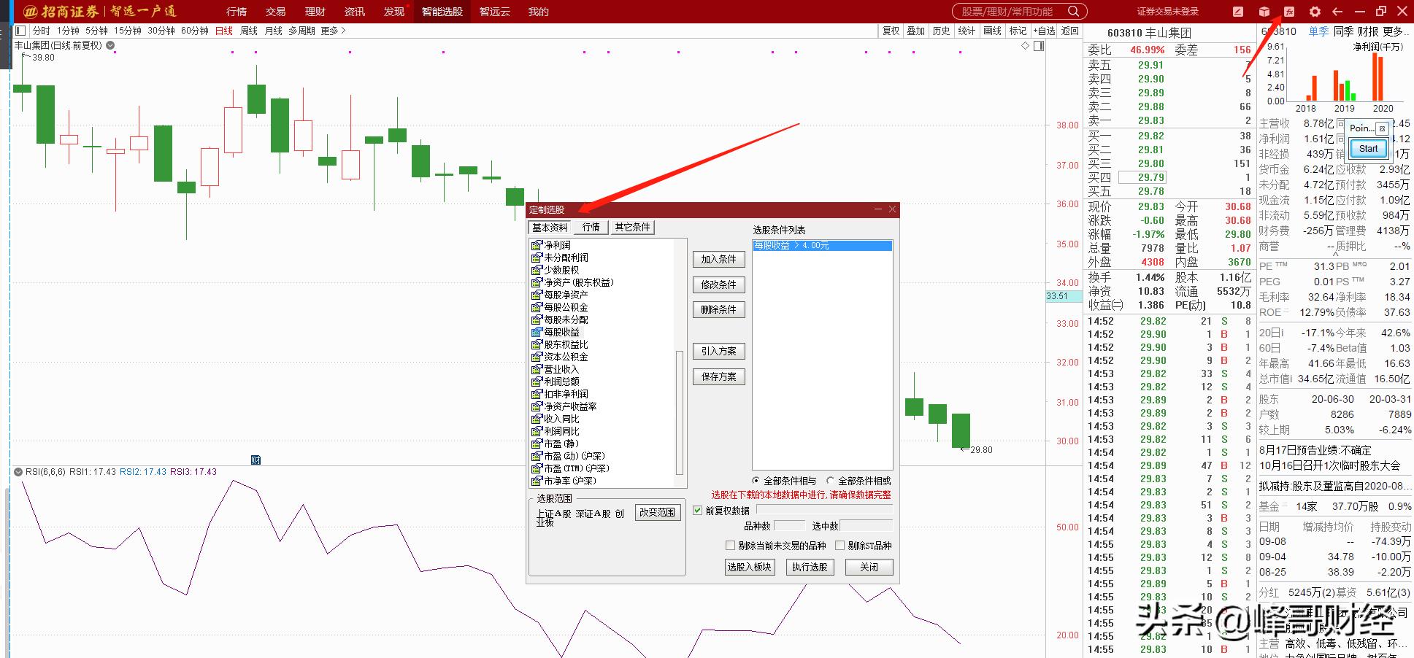Viewport: 1414px width, 658px height.
Task: Click the 3D box icon in title bar
Action: [1264, 12]
